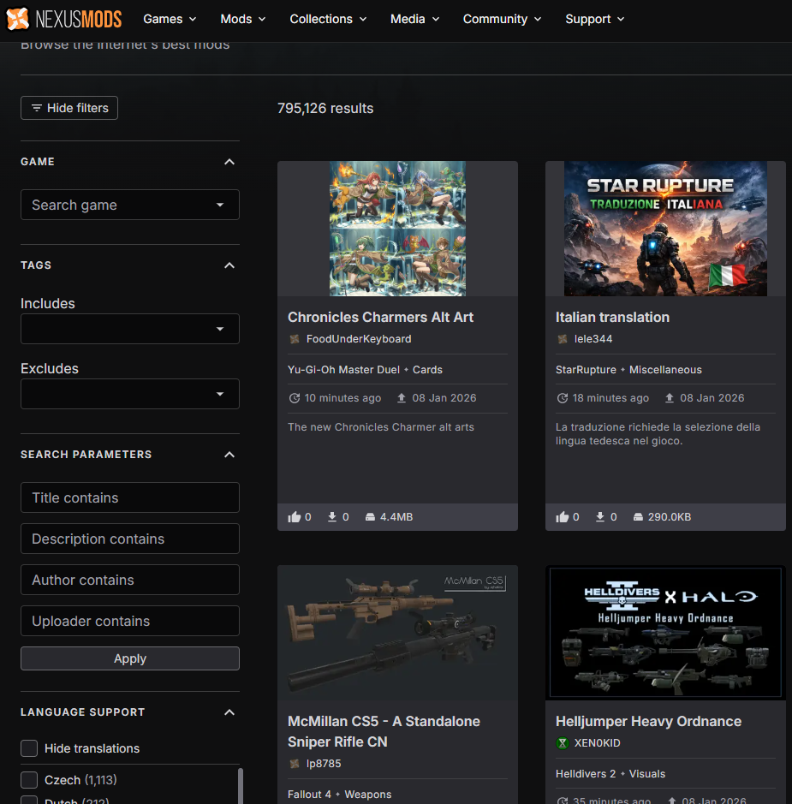Check the Czech language filter
This screenshot has width=792, height=804.
pyautogui.click(x=29, y=780)
